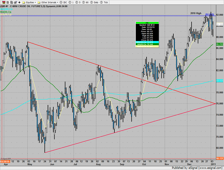This screenshot has height=170, width=224.
Task: Click the green 86.705 price marker
Action: click(x=220, y=44)
